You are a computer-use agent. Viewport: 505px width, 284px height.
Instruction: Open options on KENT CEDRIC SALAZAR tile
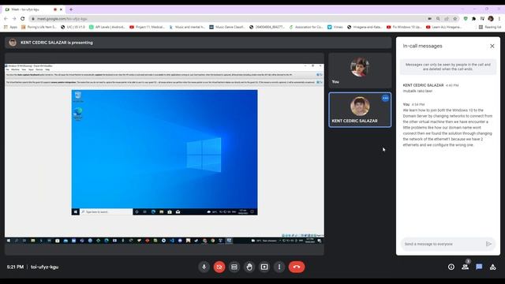tap(386, 98)
